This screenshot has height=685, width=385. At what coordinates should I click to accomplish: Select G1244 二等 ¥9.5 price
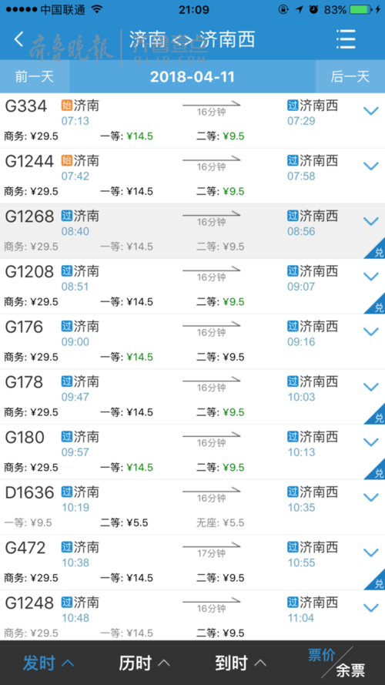[x=220, y=191]
